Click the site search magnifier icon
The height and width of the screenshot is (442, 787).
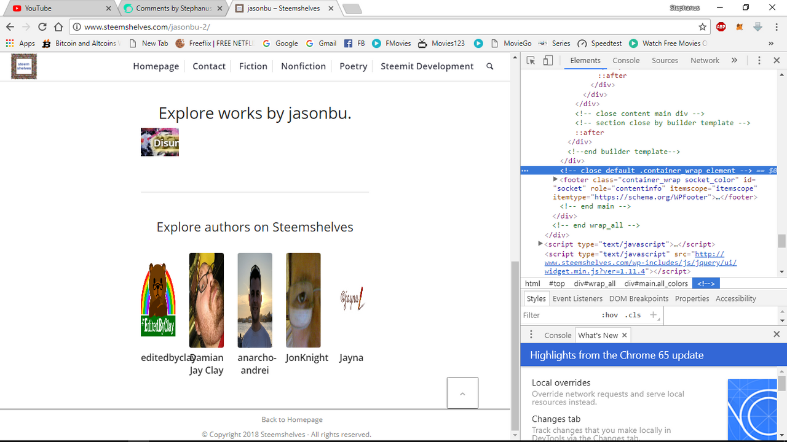[x=490, y=66]
